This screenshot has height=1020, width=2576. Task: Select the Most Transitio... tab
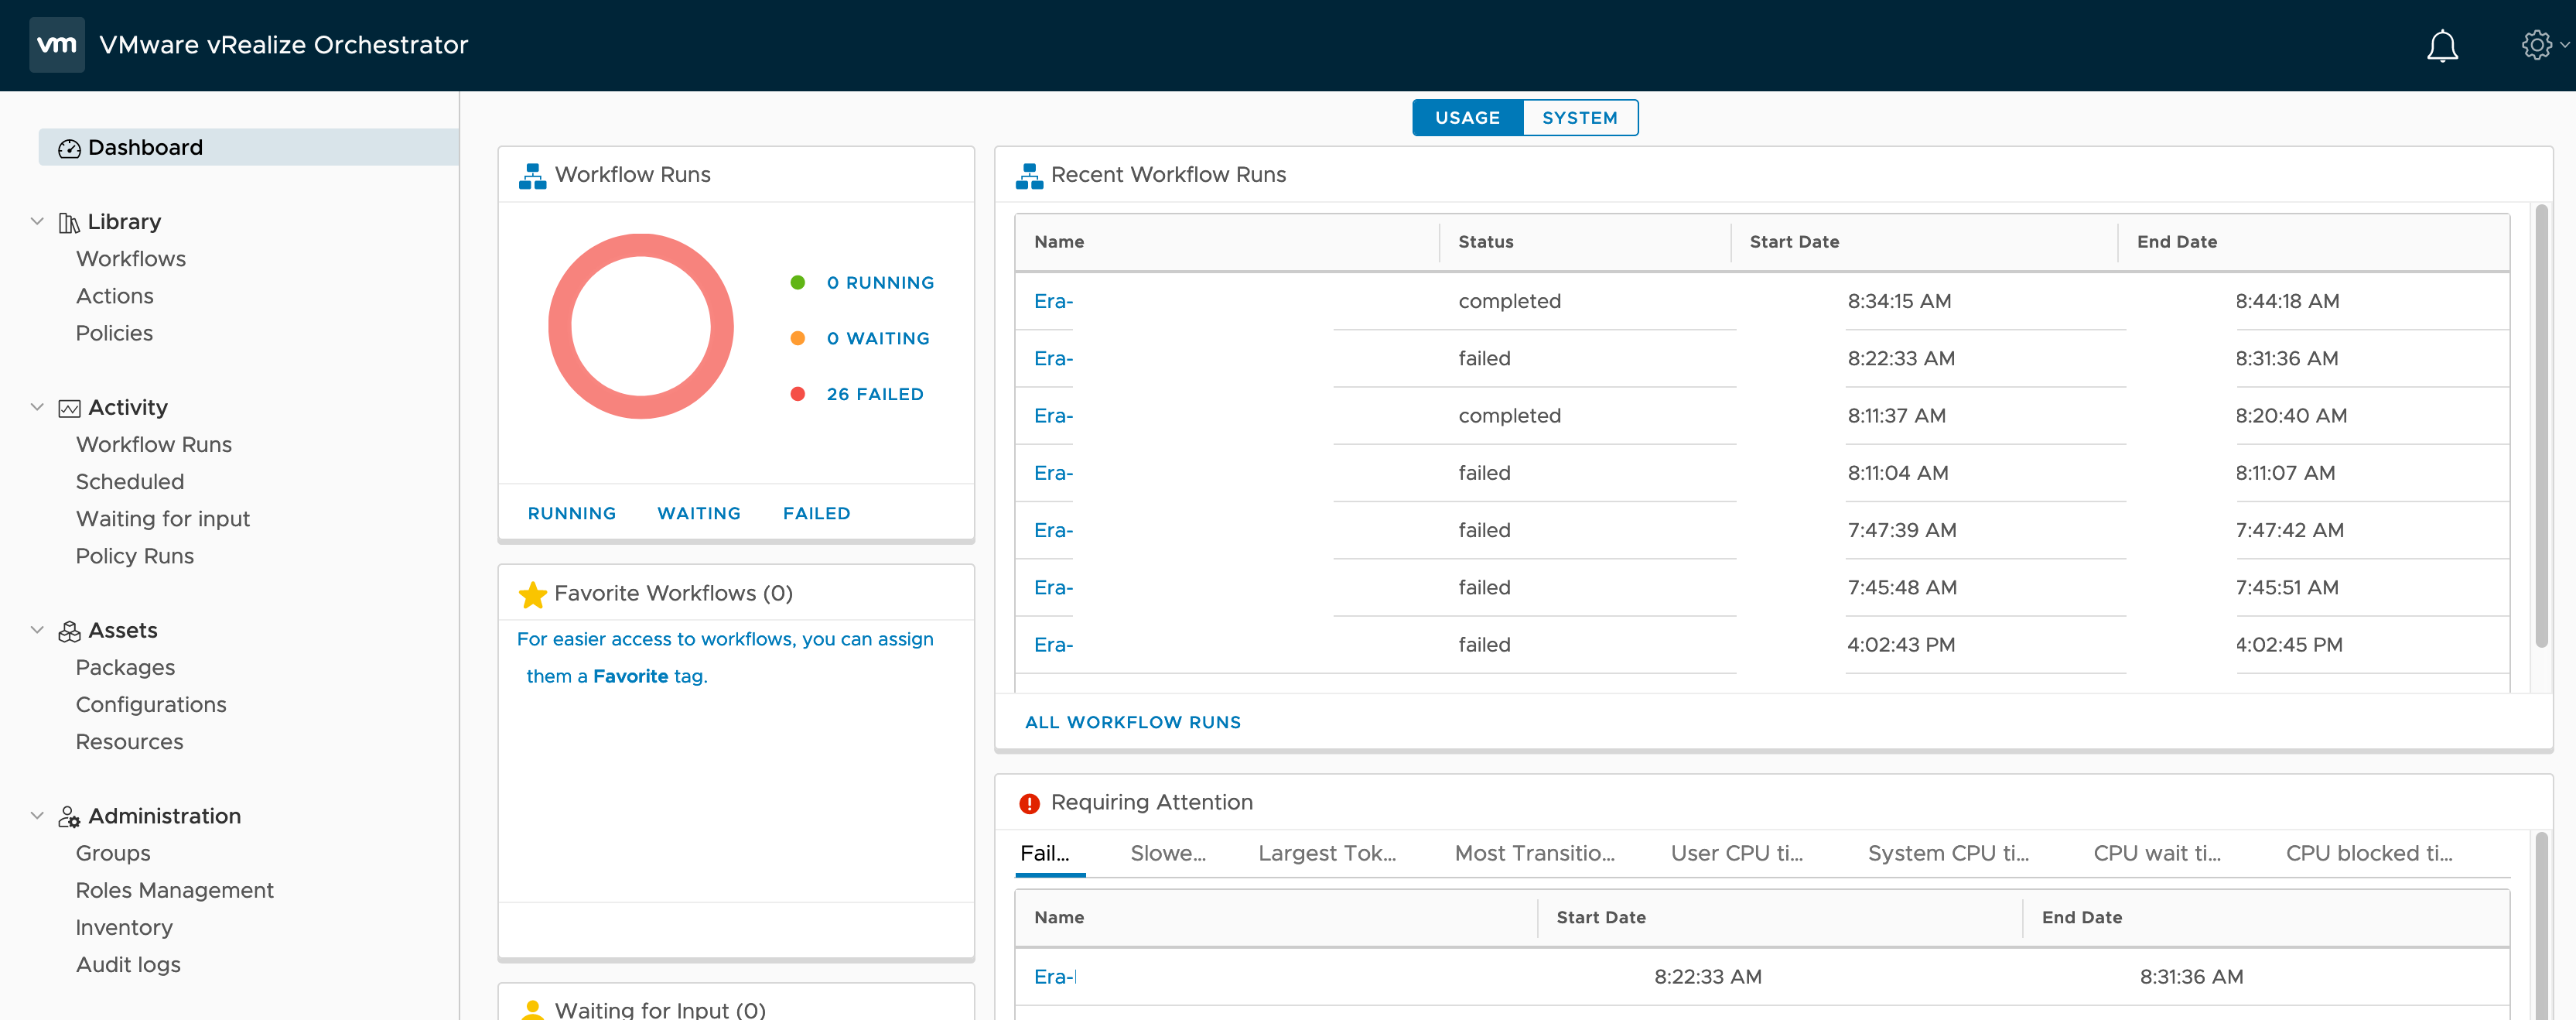(1535, 854)
